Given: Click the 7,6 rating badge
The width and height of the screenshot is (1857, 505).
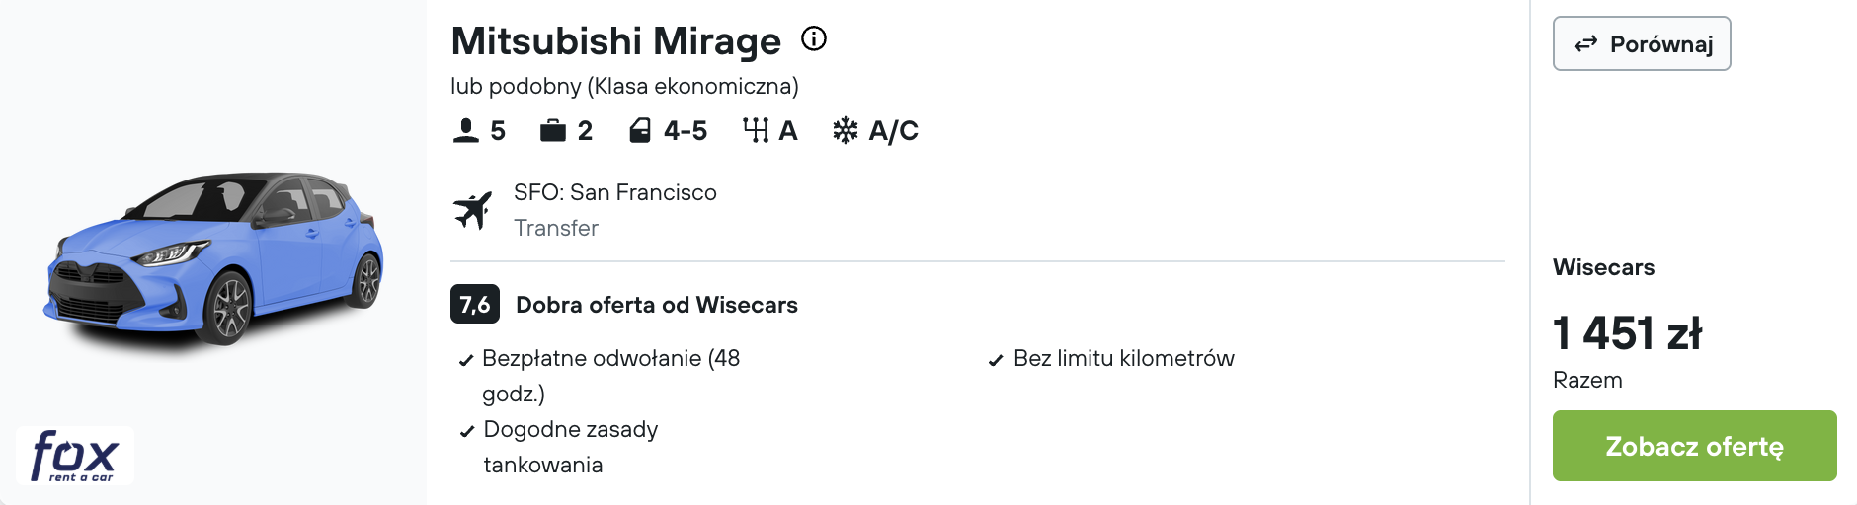Looking at the screenshot, I should (x=475, y=304).
